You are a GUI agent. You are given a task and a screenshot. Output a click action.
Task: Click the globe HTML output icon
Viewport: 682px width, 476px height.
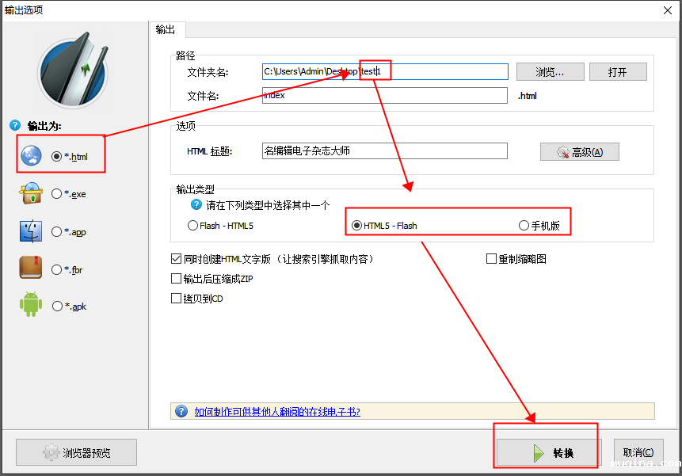32,156
